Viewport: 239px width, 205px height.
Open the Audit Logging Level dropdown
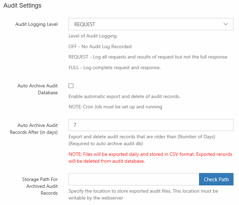point(151,24)
